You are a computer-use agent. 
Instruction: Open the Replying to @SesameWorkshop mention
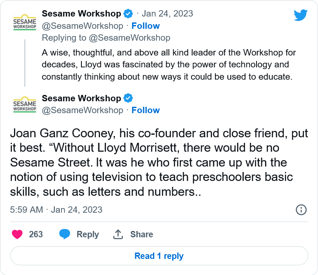pos(130,38)
